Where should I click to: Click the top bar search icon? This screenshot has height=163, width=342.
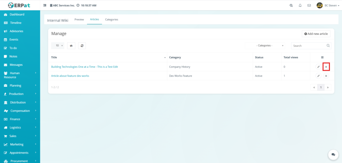[291, 5]
